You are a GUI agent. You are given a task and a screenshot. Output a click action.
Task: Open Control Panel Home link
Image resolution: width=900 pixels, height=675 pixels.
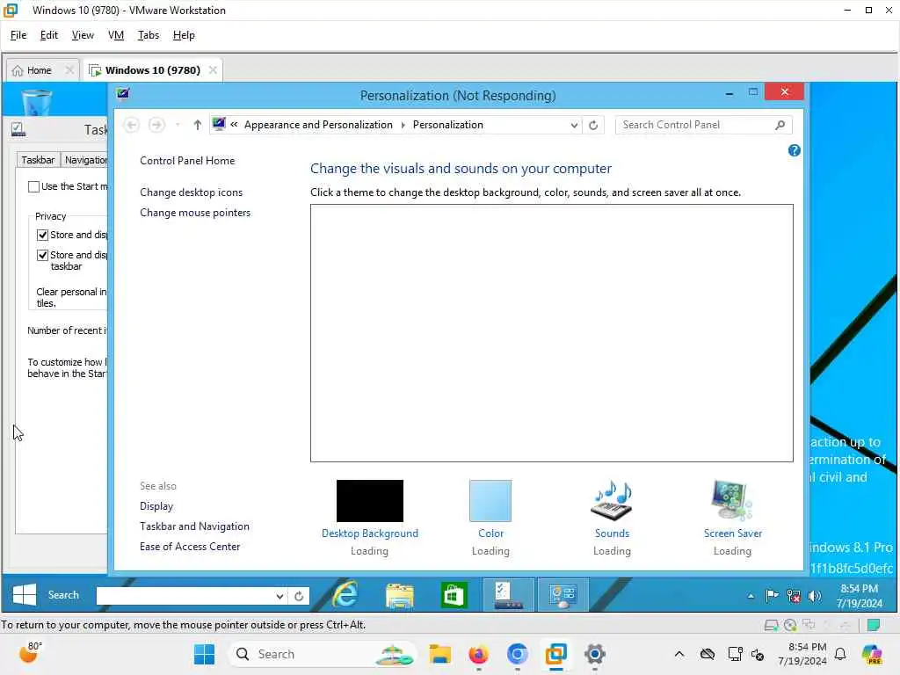pyautogui.click(x=187, y=161)
